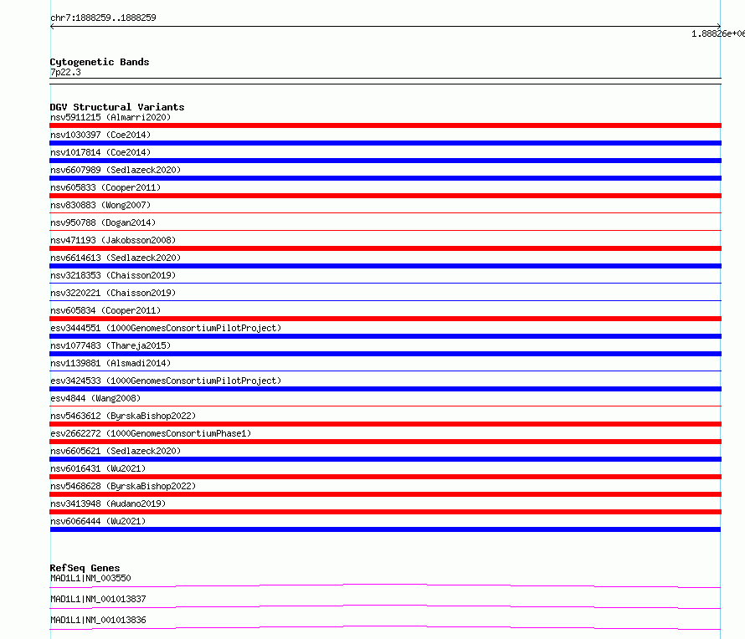Select nsv3220221 (Chaisson2019) label

(113, 293)
